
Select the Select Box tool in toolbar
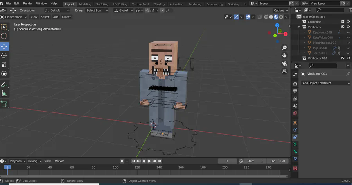point(4,27)
